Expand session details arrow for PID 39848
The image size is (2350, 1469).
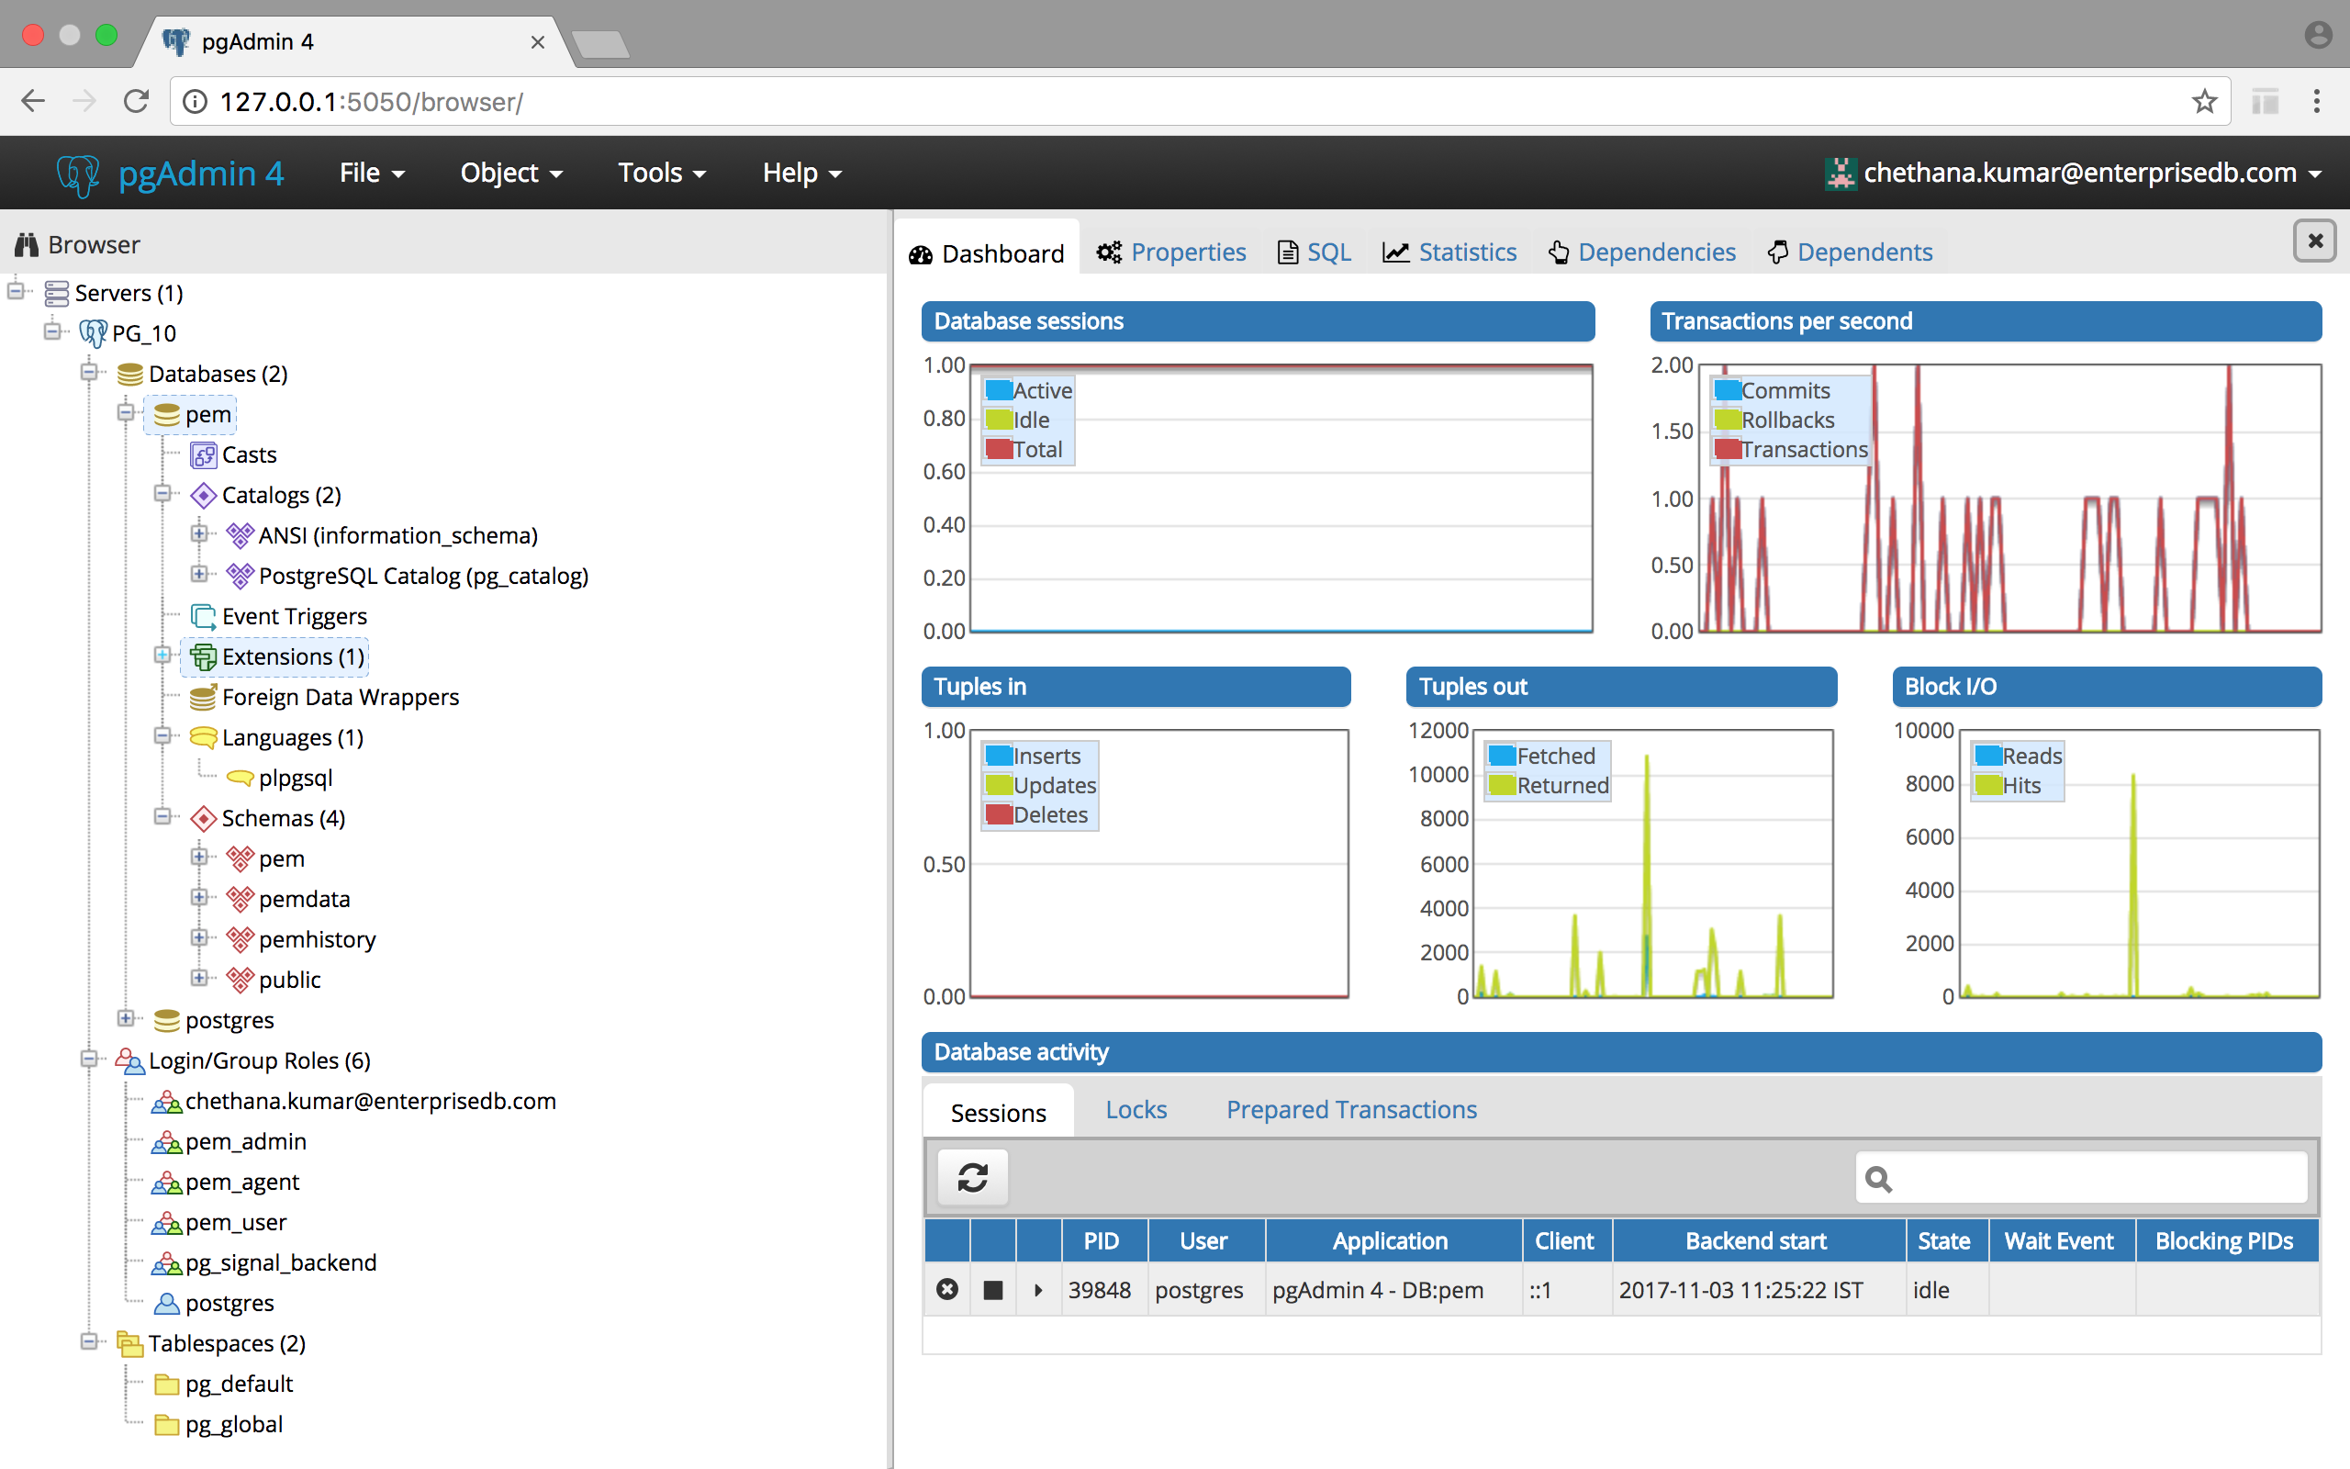(1038, 1289)
